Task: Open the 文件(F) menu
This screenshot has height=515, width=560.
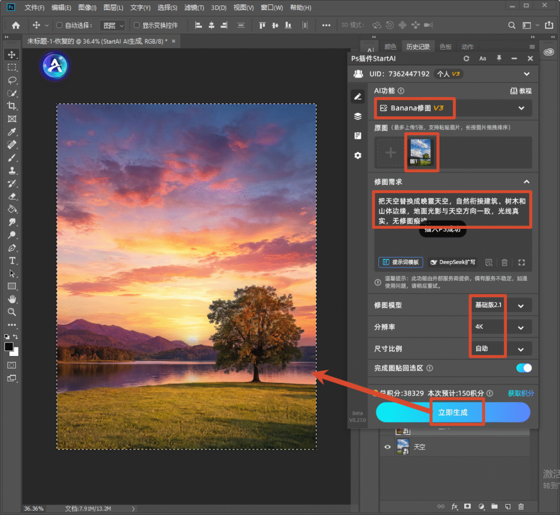Action: tap(34, 8)
